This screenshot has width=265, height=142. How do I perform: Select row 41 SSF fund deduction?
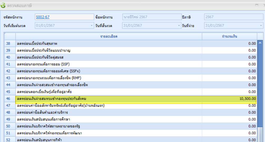point(109,64)
